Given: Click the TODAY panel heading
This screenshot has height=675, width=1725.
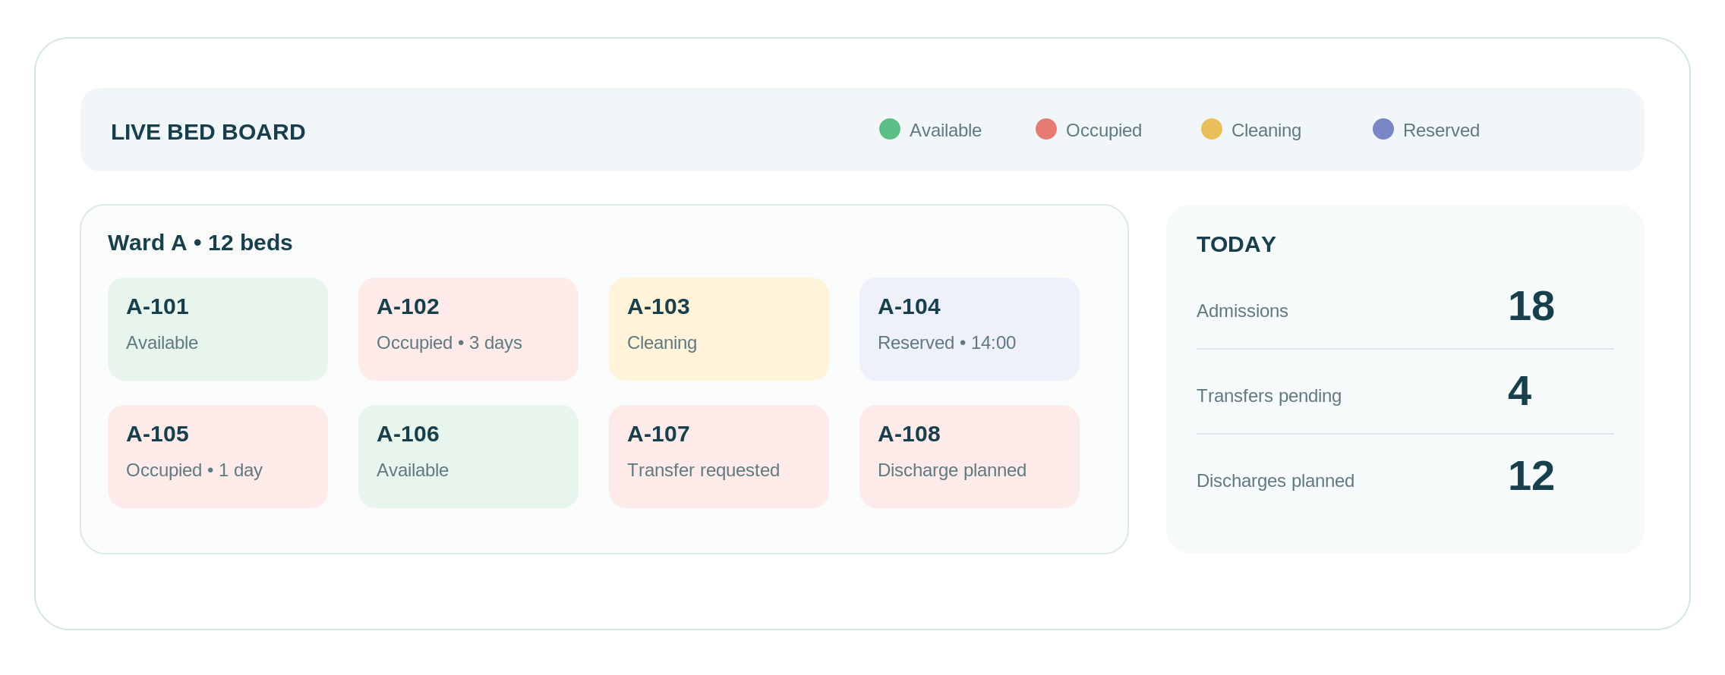Looking at the screenshot, I should (x=1236, y=244).
